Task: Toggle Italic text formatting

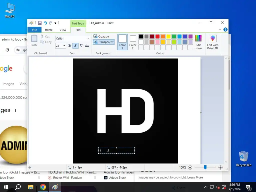Action: [x=75, y=46]
